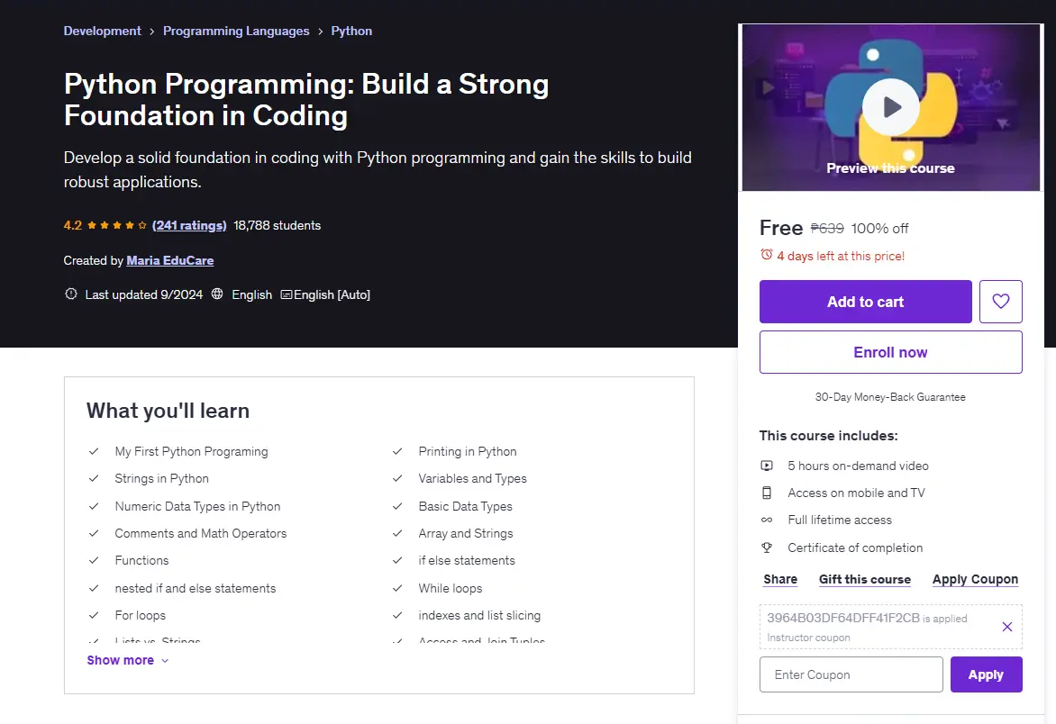Screen dimensions: 1056x724
Task: Remove the applied coupon with X icon
Action: pyautogui.click(x=1006, y=627)
